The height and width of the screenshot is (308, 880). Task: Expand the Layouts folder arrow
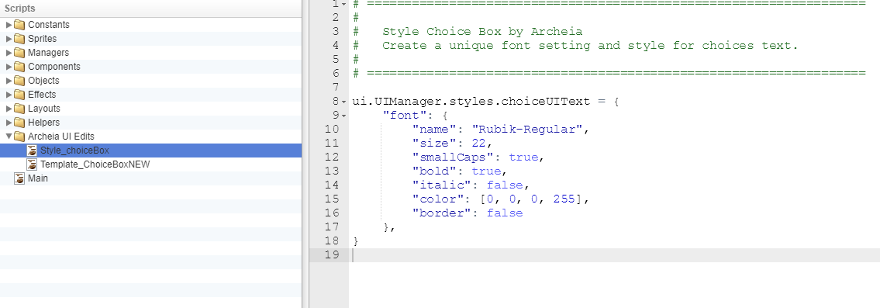(9, 109)
